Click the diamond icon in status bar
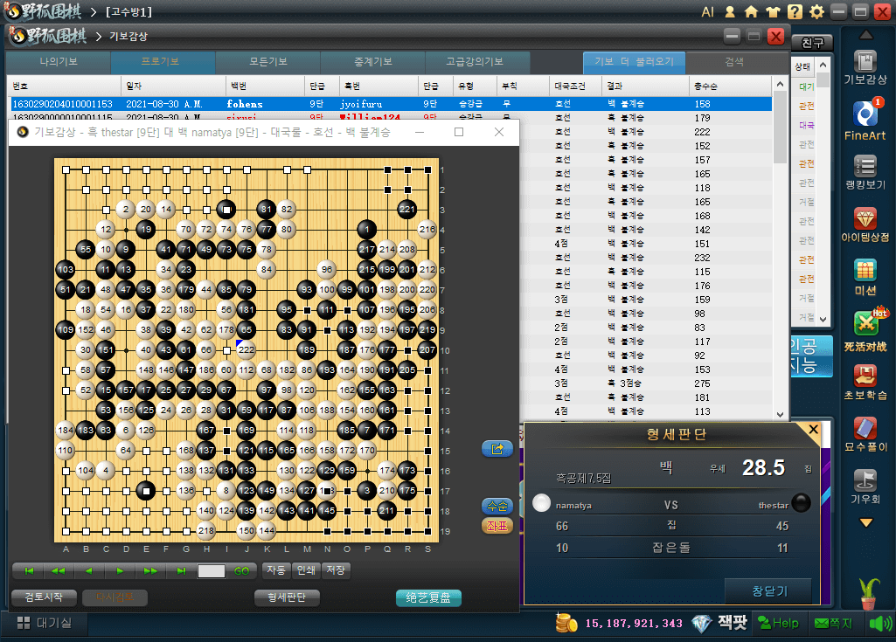Screen dimensions: 896x642 [x=701, y=624]
